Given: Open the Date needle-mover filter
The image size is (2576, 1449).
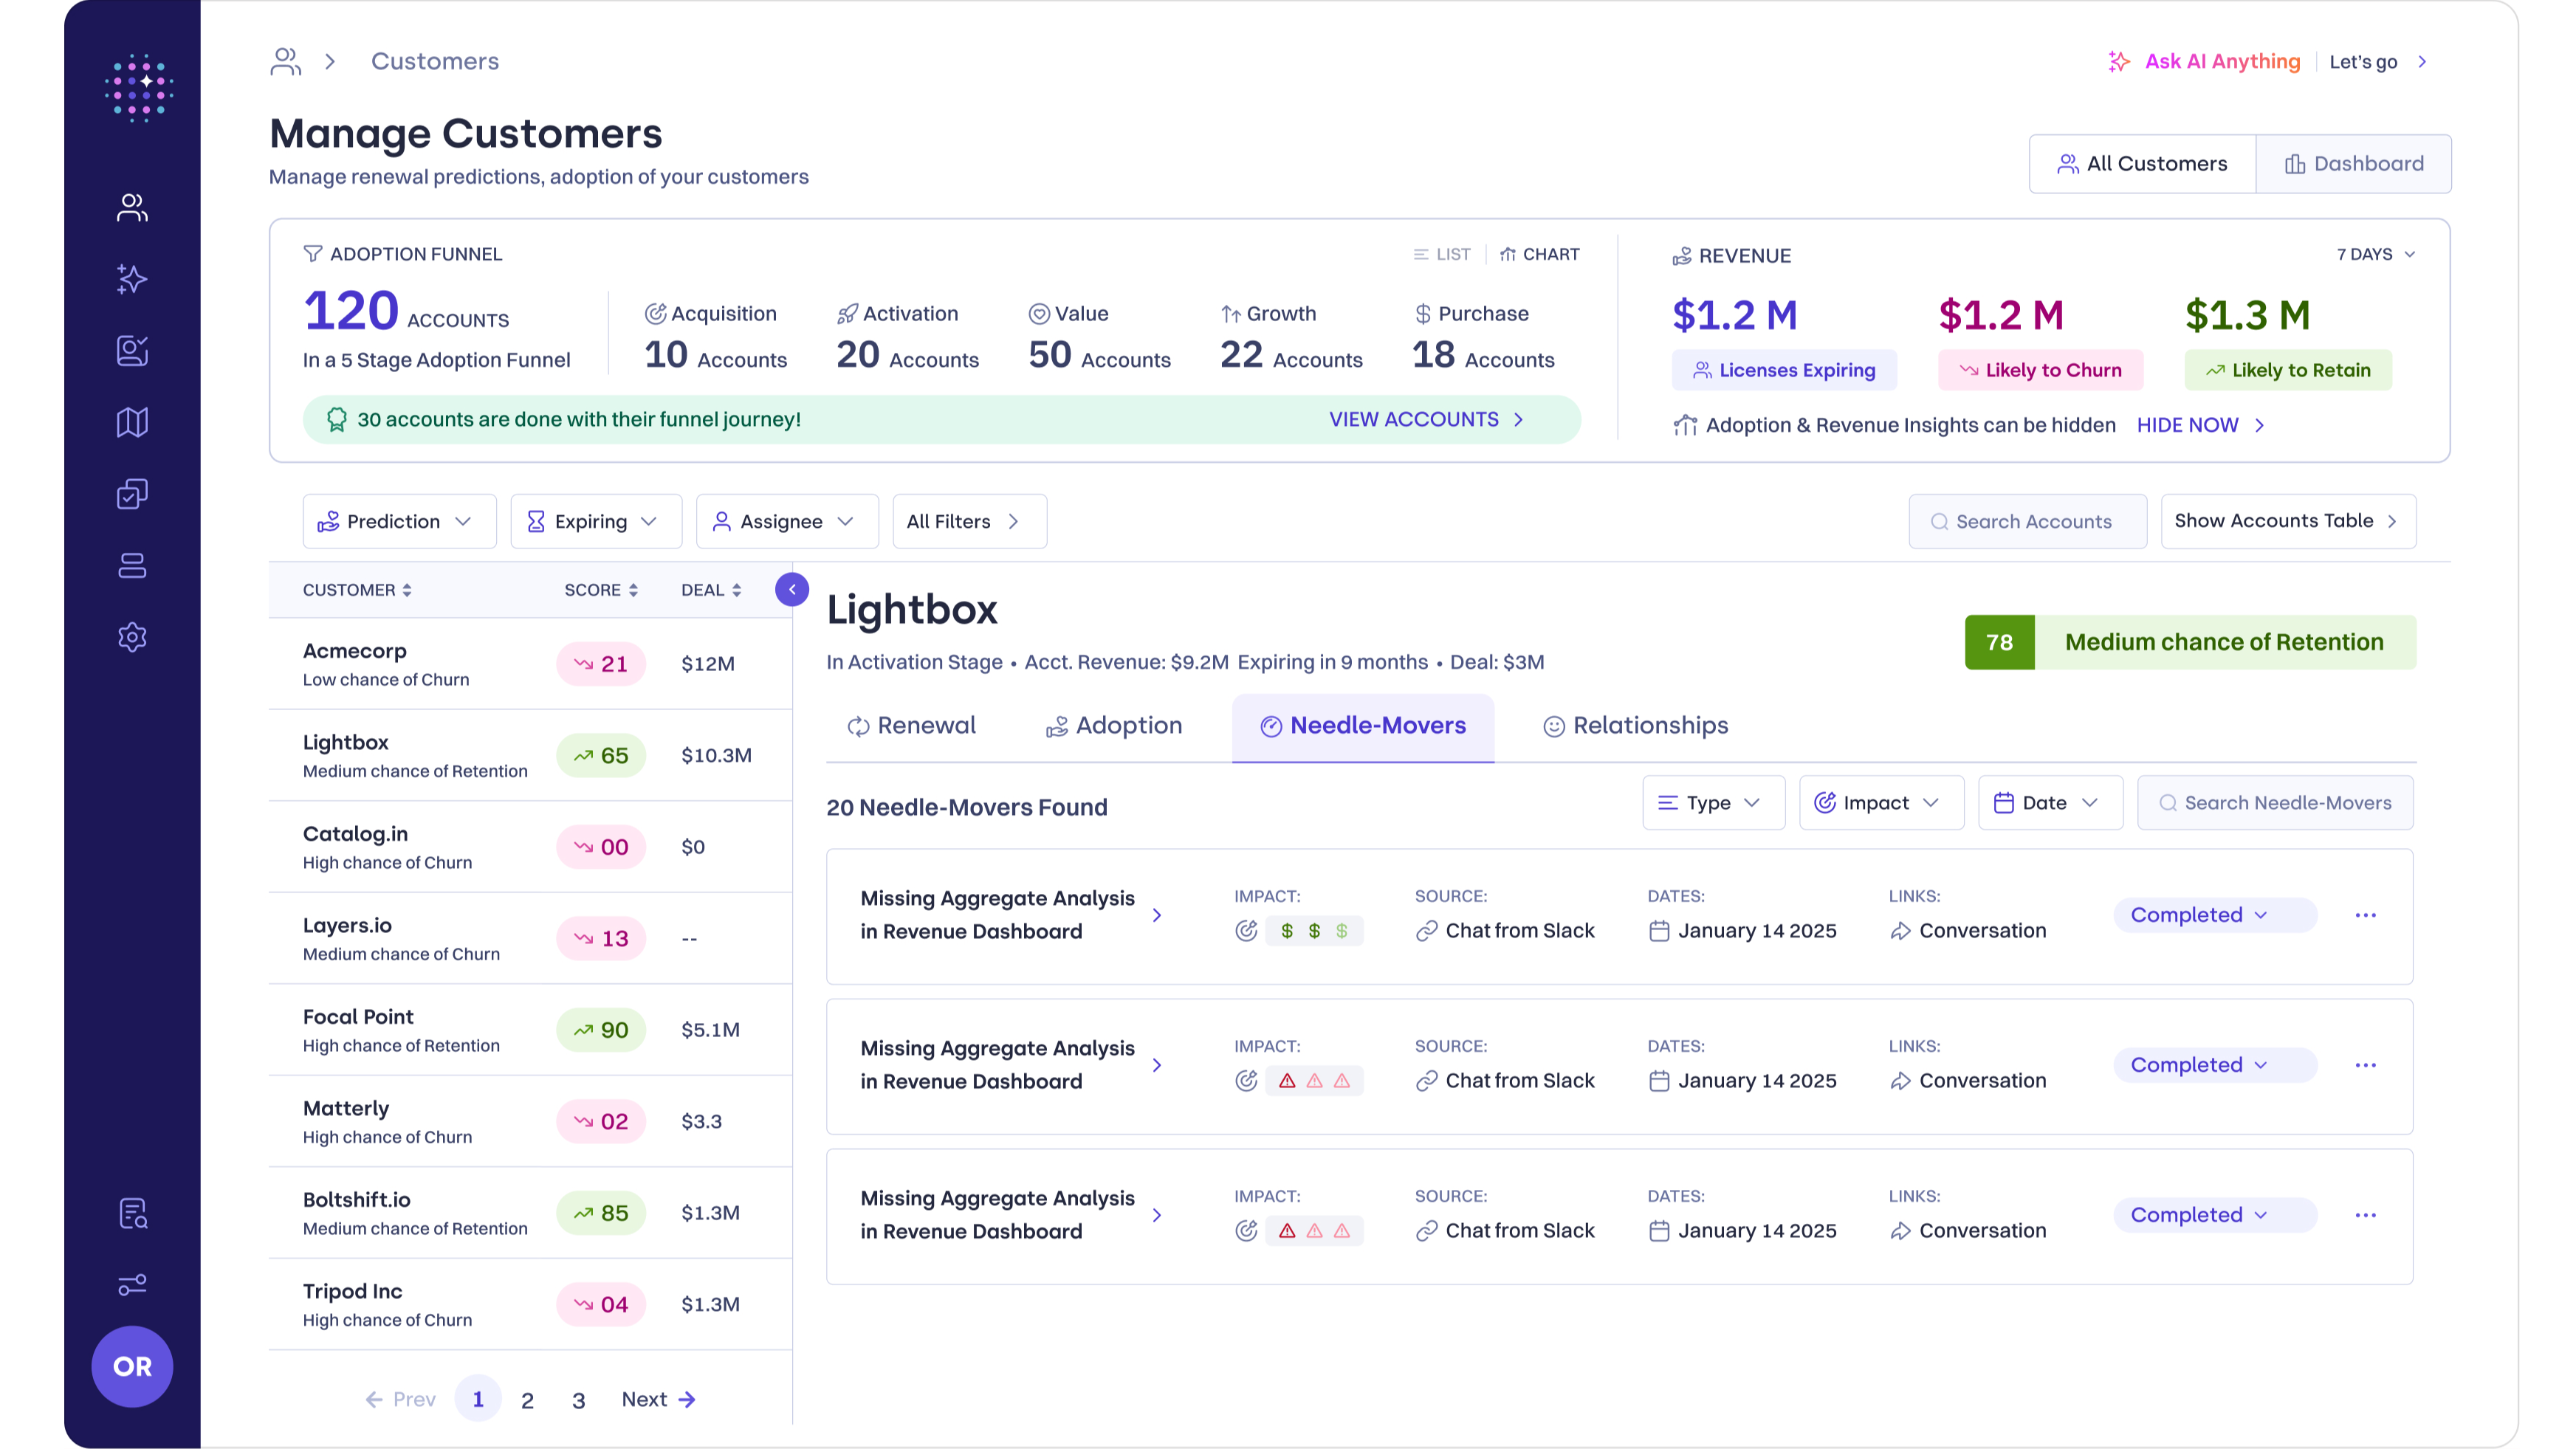Looking at the screenshot, I should [2050, 803].
